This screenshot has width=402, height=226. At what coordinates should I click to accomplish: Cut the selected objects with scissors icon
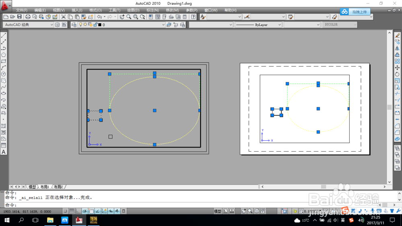[x=64, y=17]
